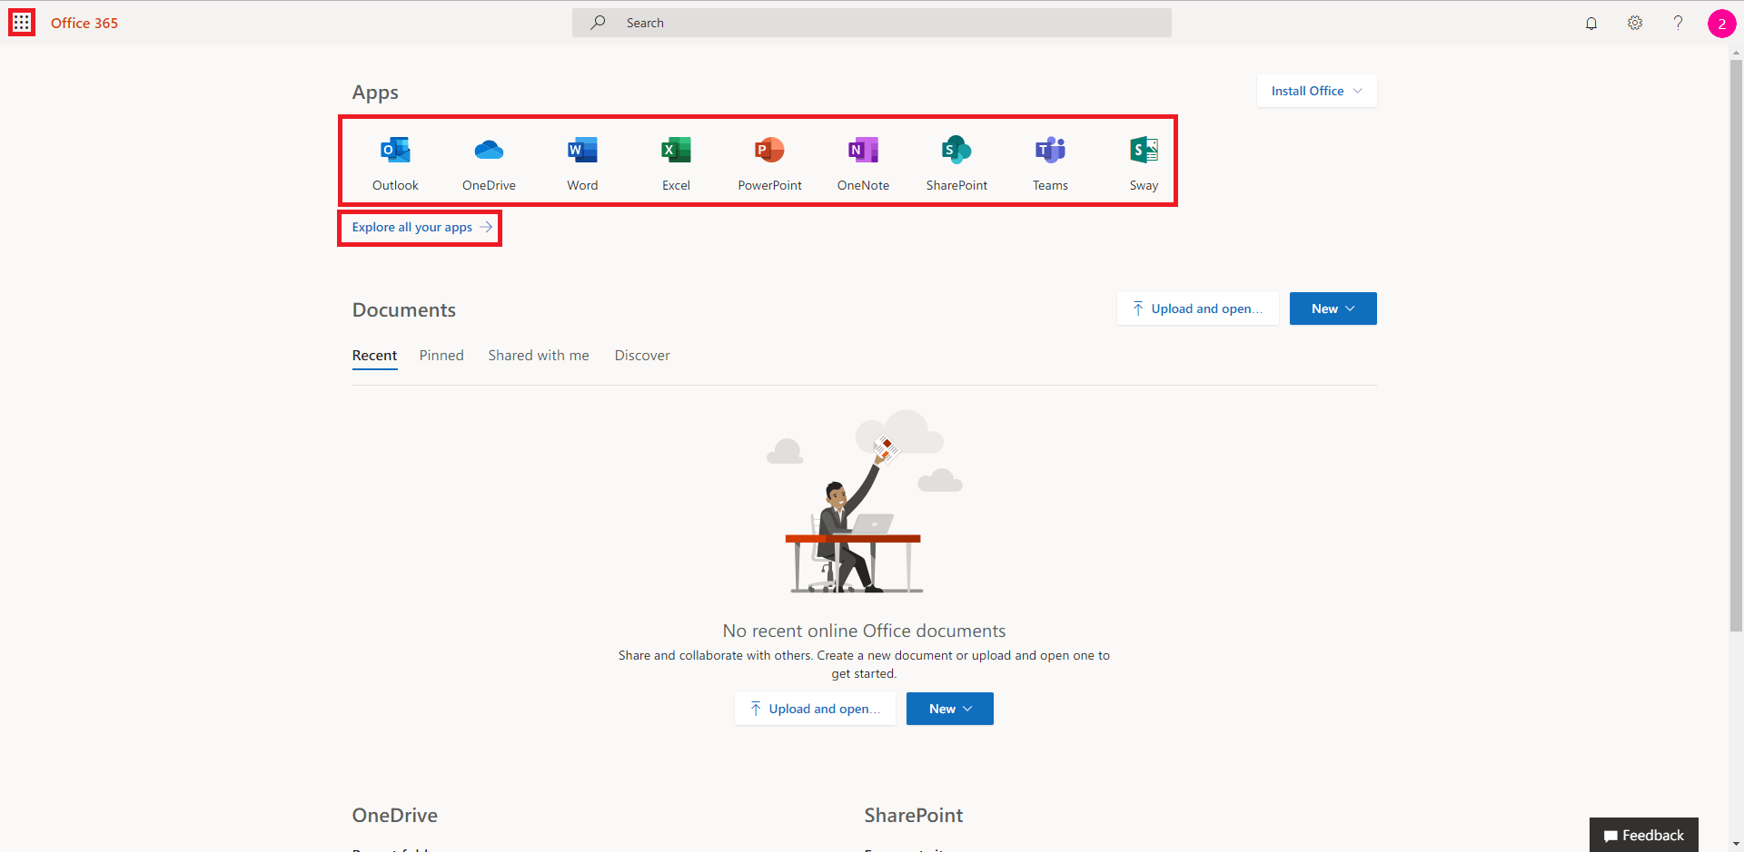
Task: Open the account profile avatar
Action: (1721, 24)
